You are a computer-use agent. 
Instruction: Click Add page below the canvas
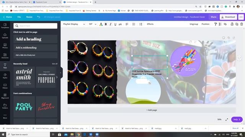coord(152,110)
